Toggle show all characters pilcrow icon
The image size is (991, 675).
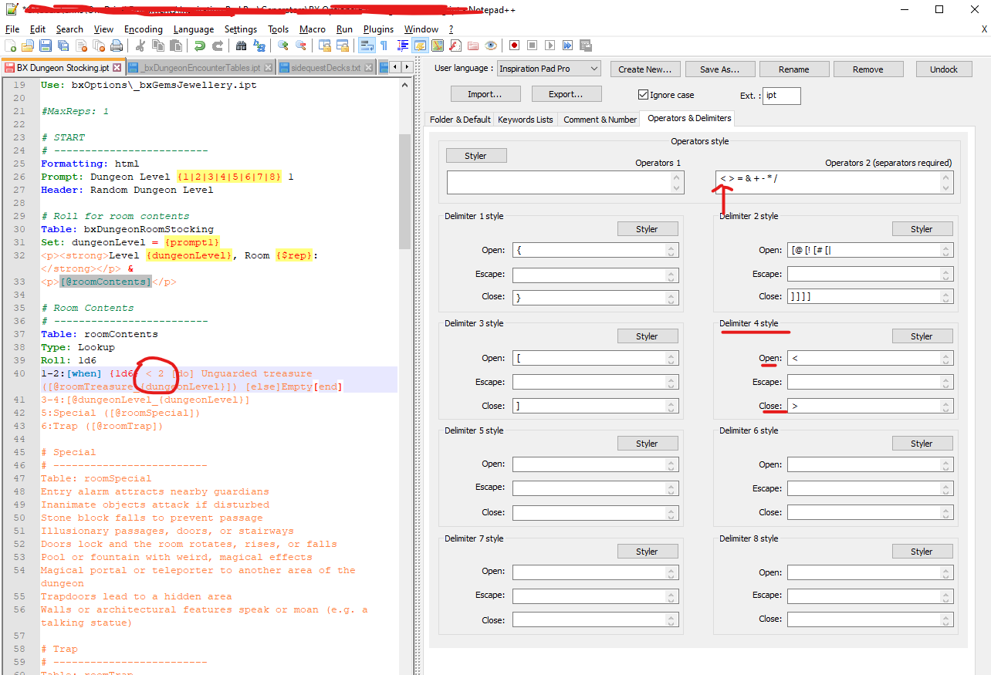coord(384,46)
